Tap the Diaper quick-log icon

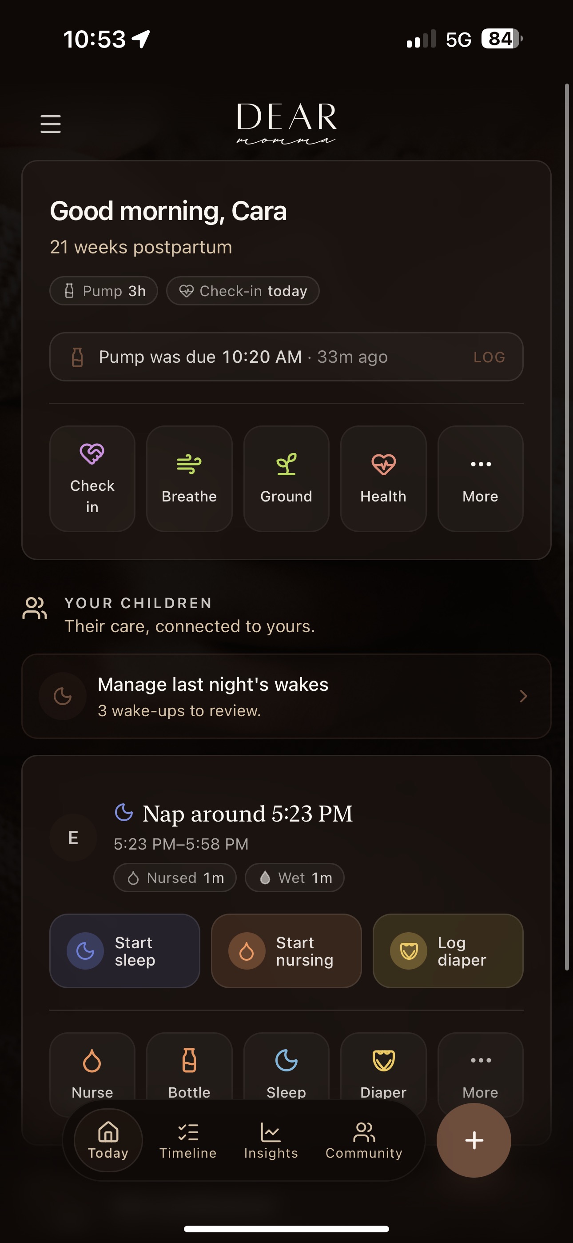click(x=383, y=1061)
